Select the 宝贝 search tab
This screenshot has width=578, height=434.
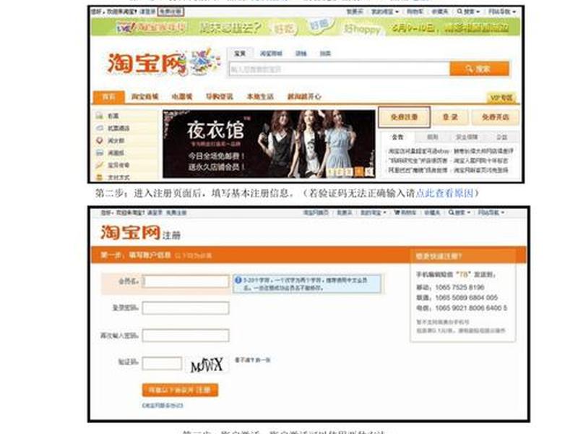coord(240,54)
